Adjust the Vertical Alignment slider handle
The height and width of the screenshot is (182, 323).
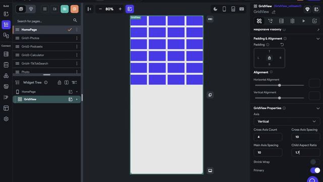point(279,98)
